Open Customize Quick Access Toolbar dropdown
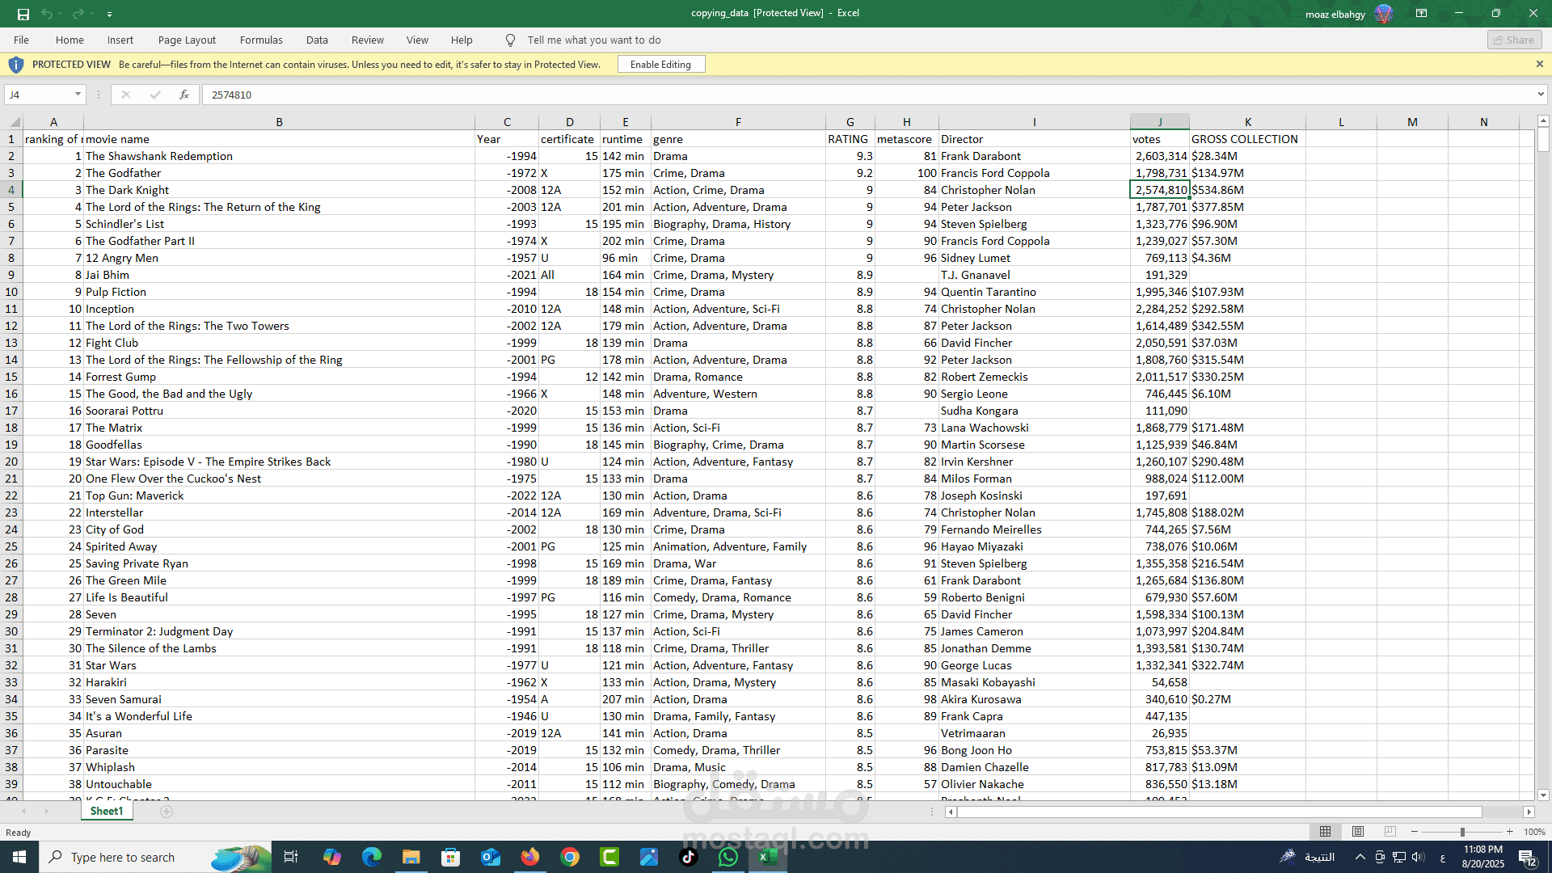The width and height of the screenshot is (1552, 873). (109, 14)
